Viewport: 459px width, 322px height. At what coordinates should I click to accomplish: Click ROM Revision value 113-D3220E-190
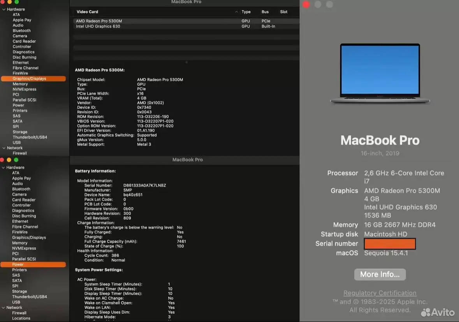153,117
